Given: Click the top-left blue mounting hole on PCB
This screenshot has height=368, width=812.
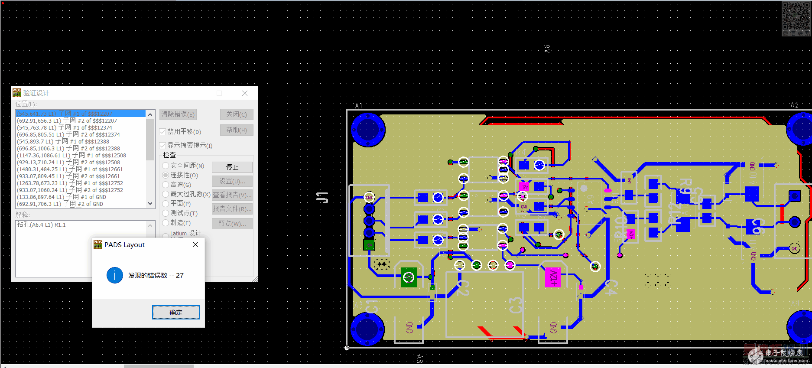Looking at the screenshot, I should click(368, 130).
